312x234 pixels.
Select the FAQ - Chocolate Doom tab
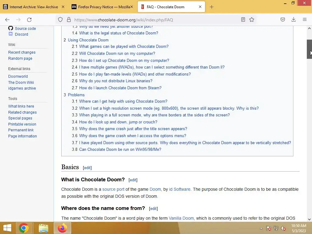click(x=171, y=7)
